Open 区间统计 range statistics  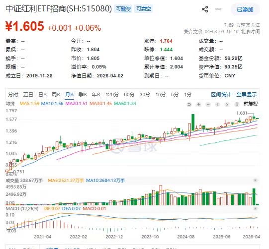point(221,94)
